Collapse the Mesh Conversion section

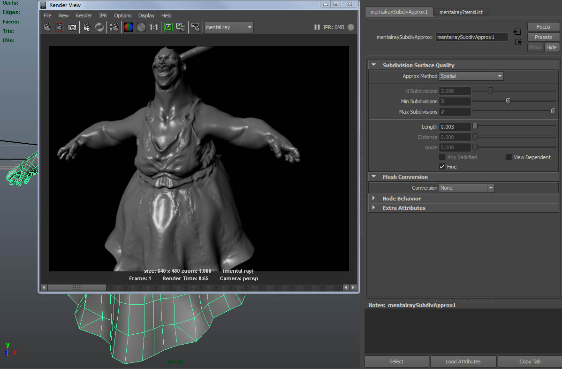[x=374, y=177]
